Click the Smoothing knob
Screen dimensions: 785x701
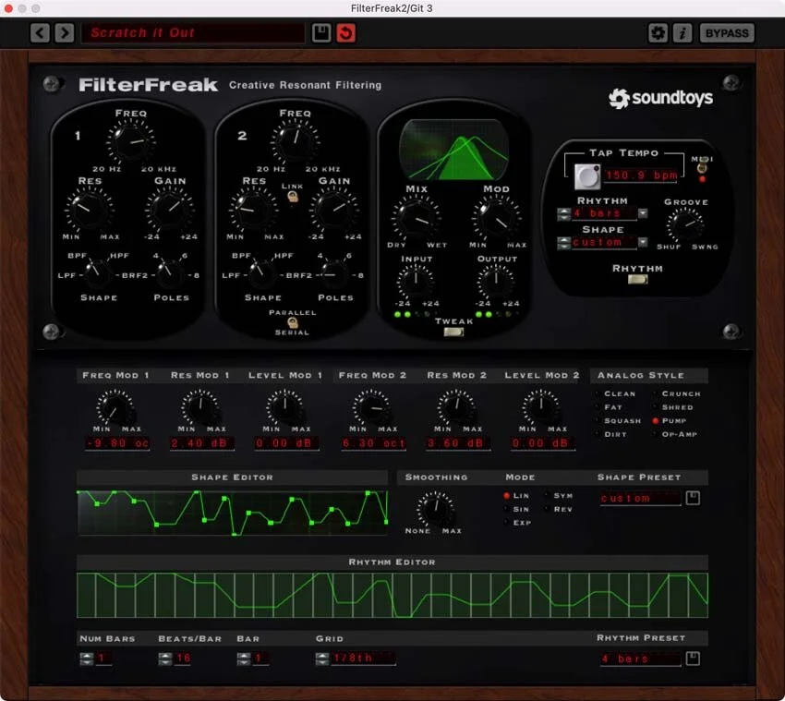[x=435, y=508]
